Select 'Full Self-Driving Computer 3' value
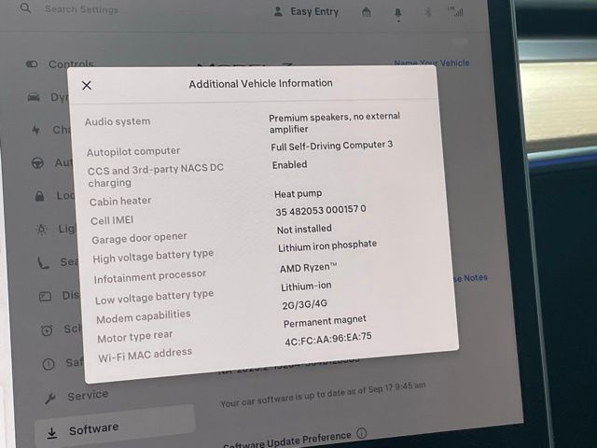Image resolution: width=597 pixels, height=448 pixels. [x=332, y=146]
